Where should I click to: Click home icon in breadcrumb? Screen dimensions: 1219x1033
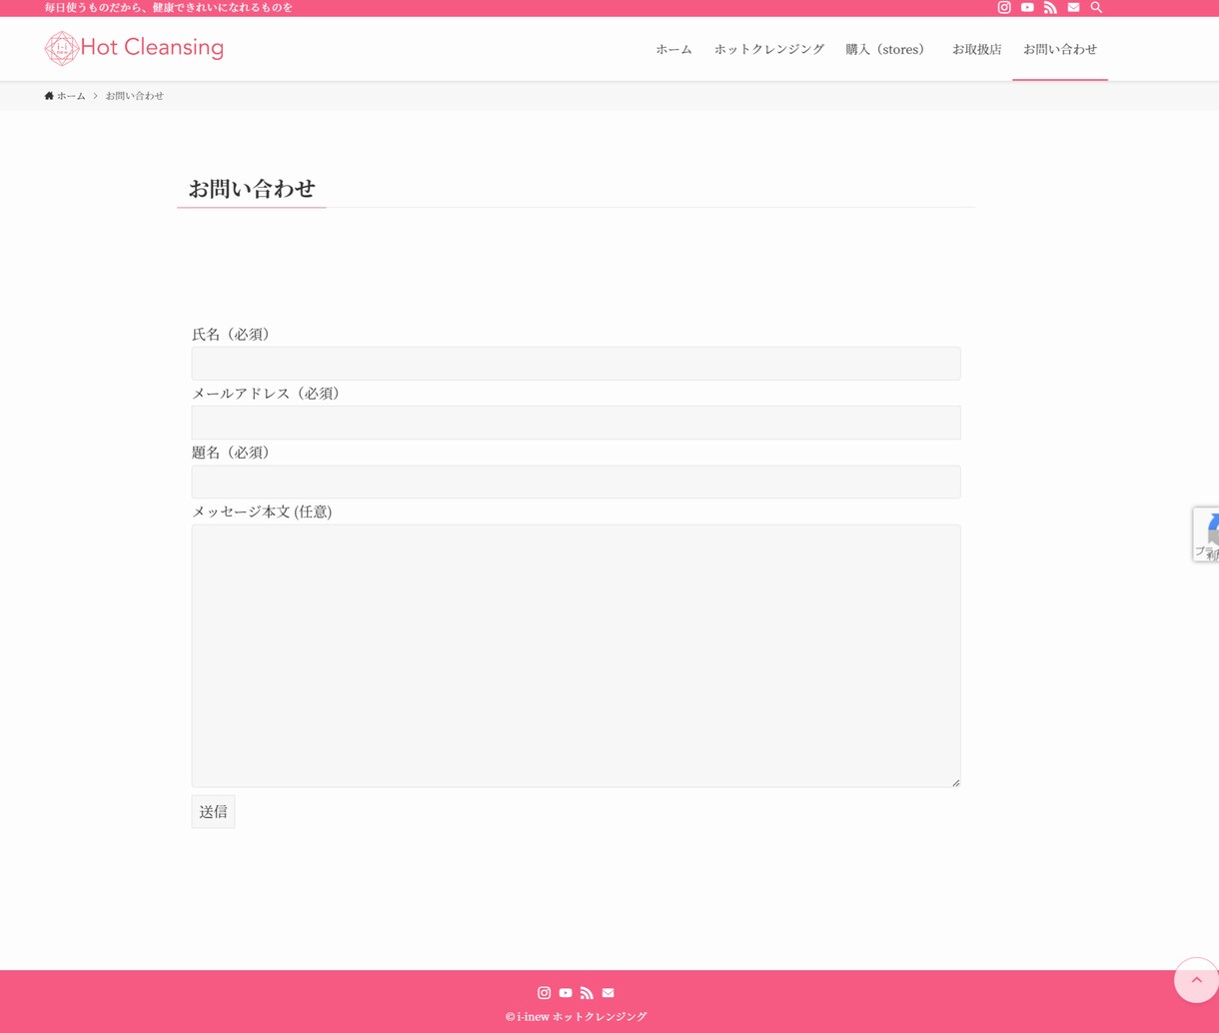tap(49, 96)
